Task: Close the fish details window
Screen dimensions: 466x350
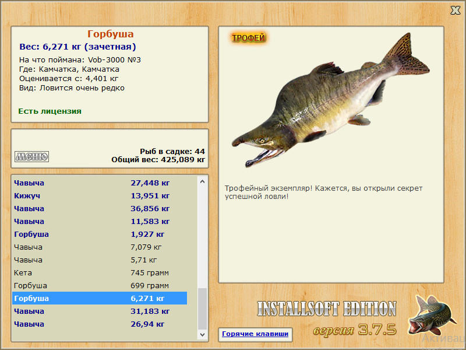Action: (x=455, y=10)
